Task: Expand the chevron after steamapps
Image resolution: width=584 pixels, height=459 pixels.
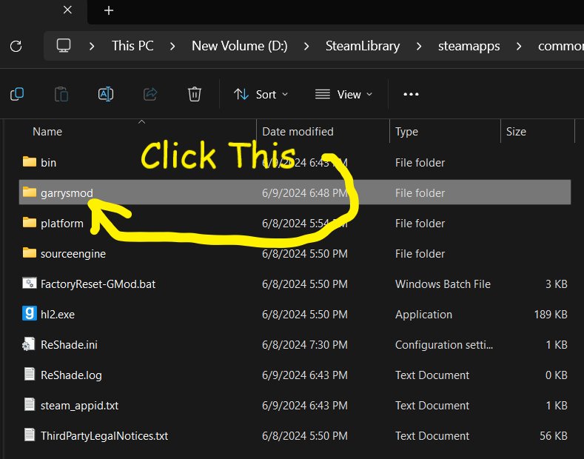Action: click(x=518, y=47)
